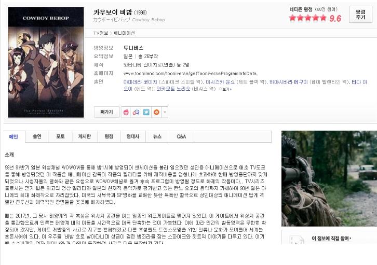Open 와카모토 노리오 actor link
The width and height of the screenshot is (377, 265).
click(173, 89)
